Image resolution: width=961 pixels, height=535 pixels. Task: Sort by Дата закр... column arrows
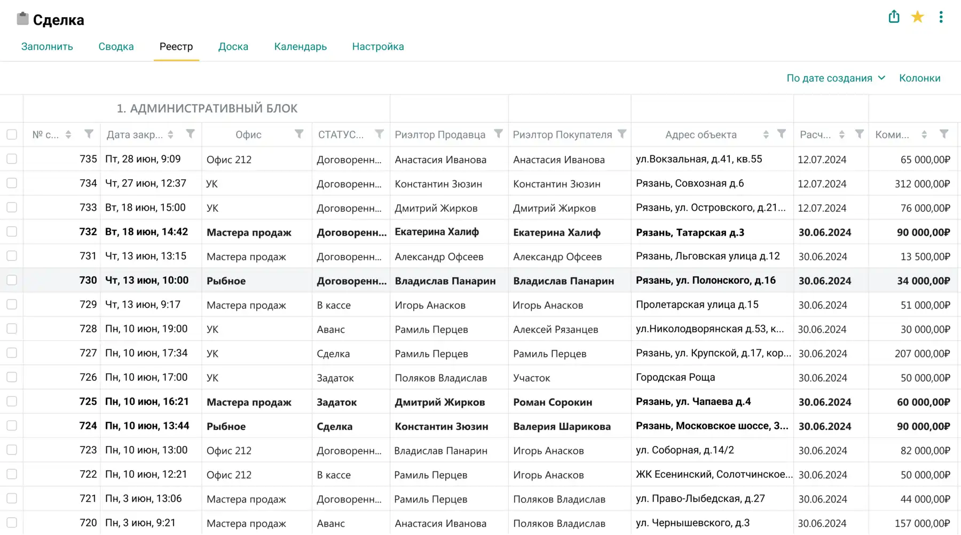(170, 134)
